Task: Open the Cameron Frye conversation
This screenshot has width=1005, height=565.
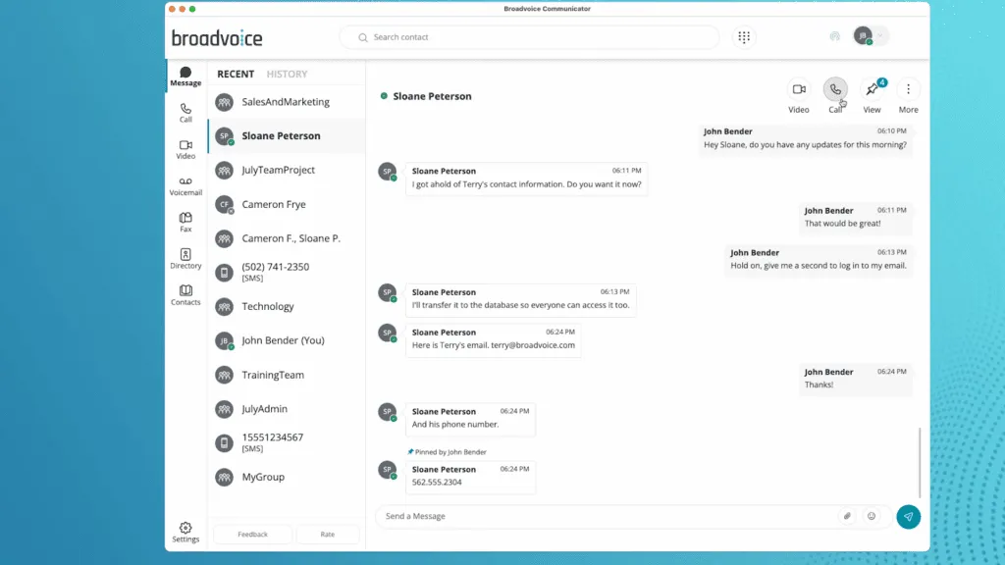Action: coord(287,204)
